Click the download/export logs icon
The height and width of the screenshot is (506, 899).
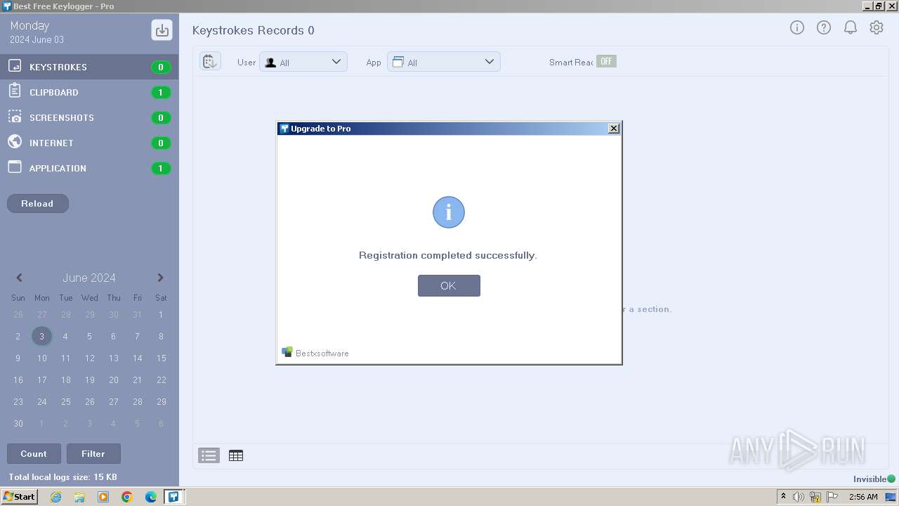coord(162,30)
